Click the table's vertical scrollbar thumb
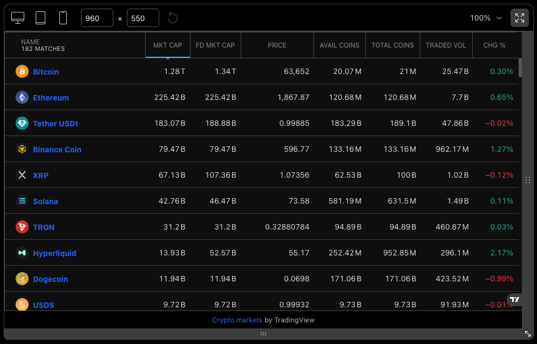537x344 pixels. point(520,68)
